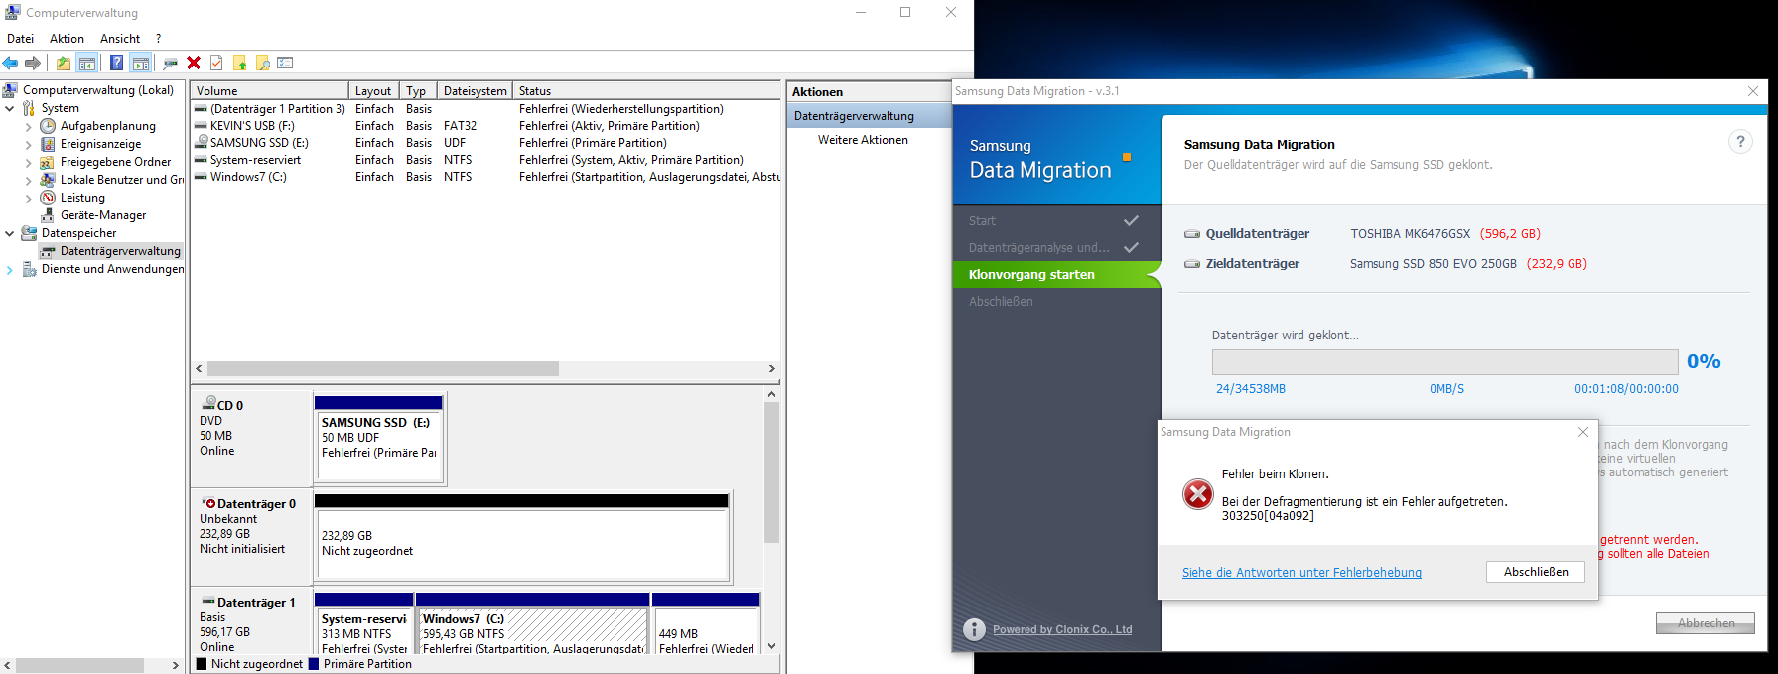Click the forward arrow in Computerverwaltung toolbar

coord(33,63)
